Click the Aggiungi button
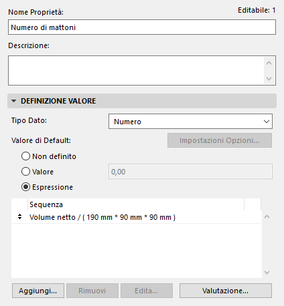The height and width of the screenshot is (306, 284). (38, 291)
